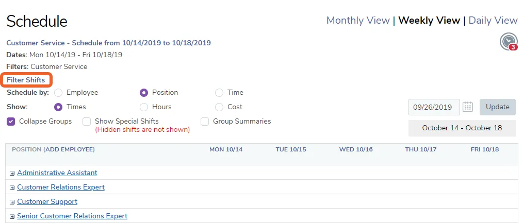This screenshot has height=223, width=524.
Task: Select the Cost show option
Action: [219, 107]
